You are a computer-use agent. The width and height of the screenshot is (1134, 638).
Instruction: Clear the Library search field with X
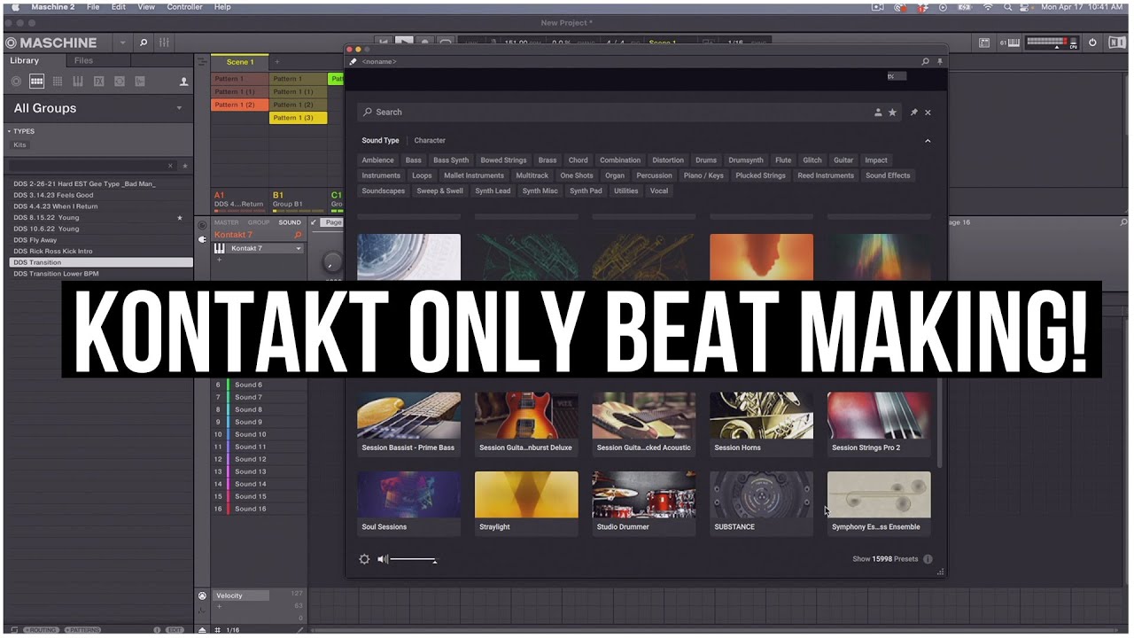171,166
